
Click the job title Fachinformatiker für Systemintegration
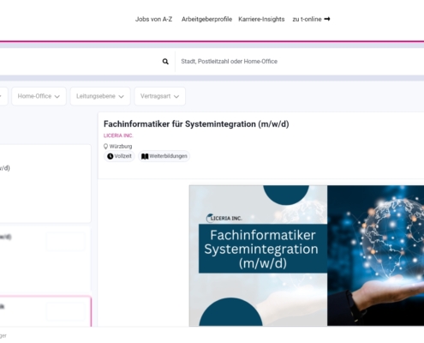click(196, 124)
